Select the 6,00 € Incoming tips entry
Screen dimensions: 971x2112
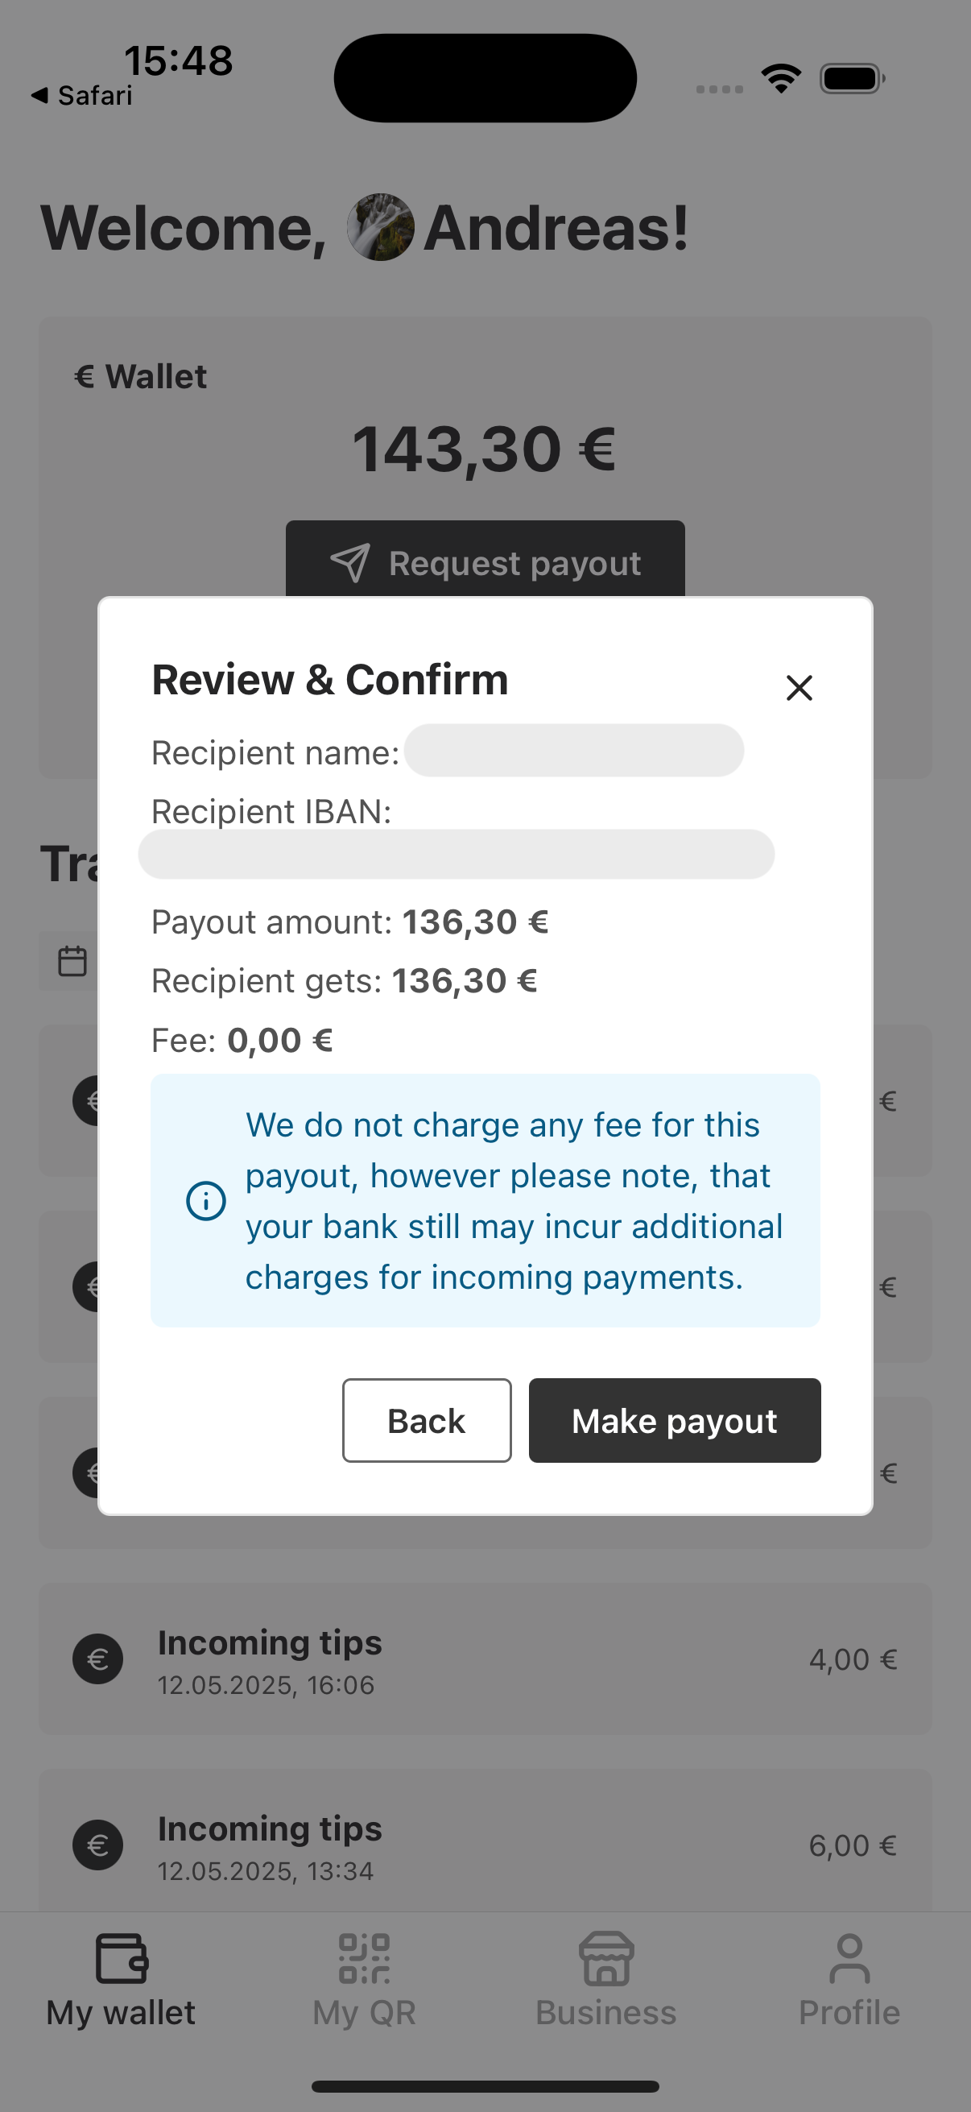485,1845
